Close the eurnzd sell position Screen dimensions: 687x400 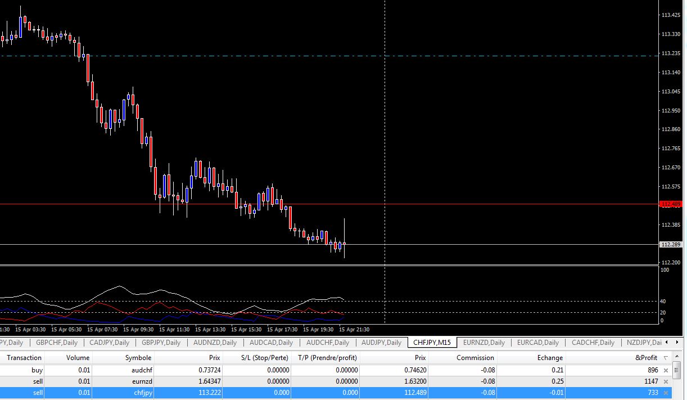tap(666, 381)
